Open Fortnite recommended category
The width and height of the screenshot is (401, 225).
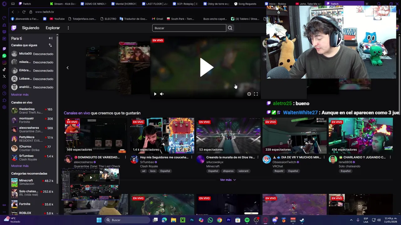[x=32, y=204]
